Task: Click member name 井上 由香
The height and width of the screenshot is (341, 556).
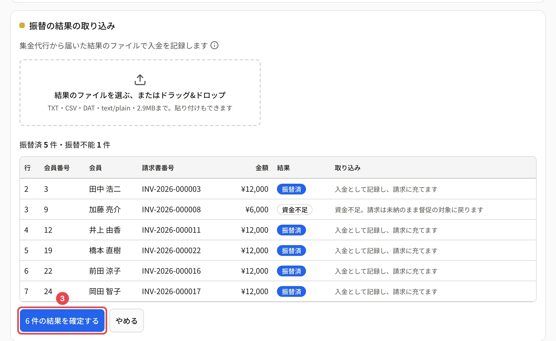Action: [105, 230]
